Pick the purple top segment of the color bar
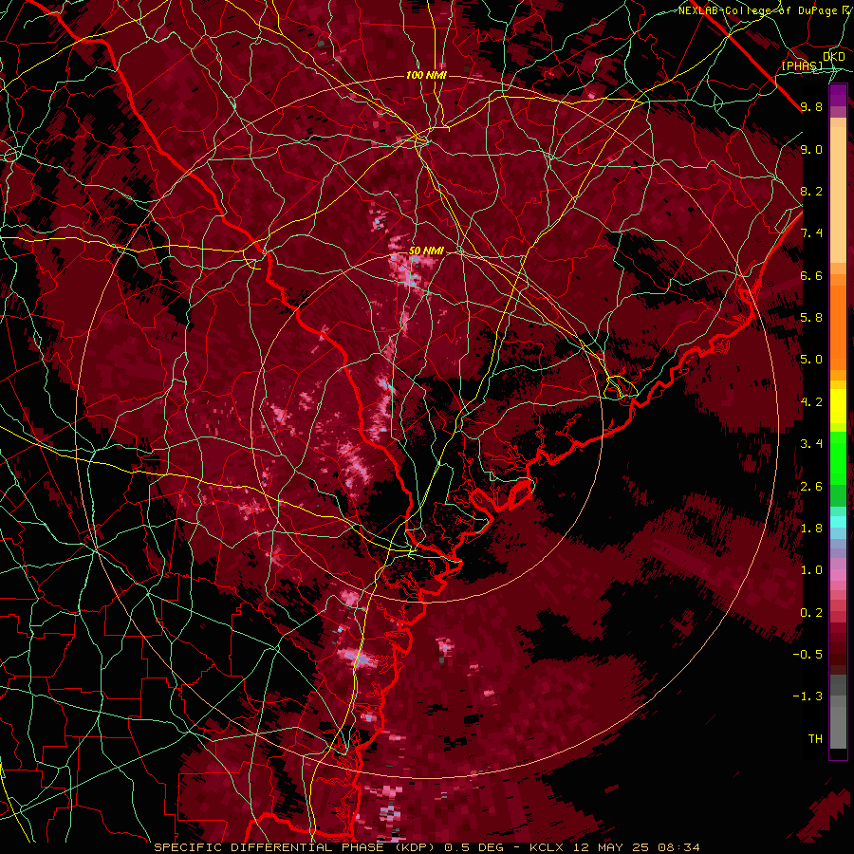This screenshot has height=854, width=854. pos(838,95)
